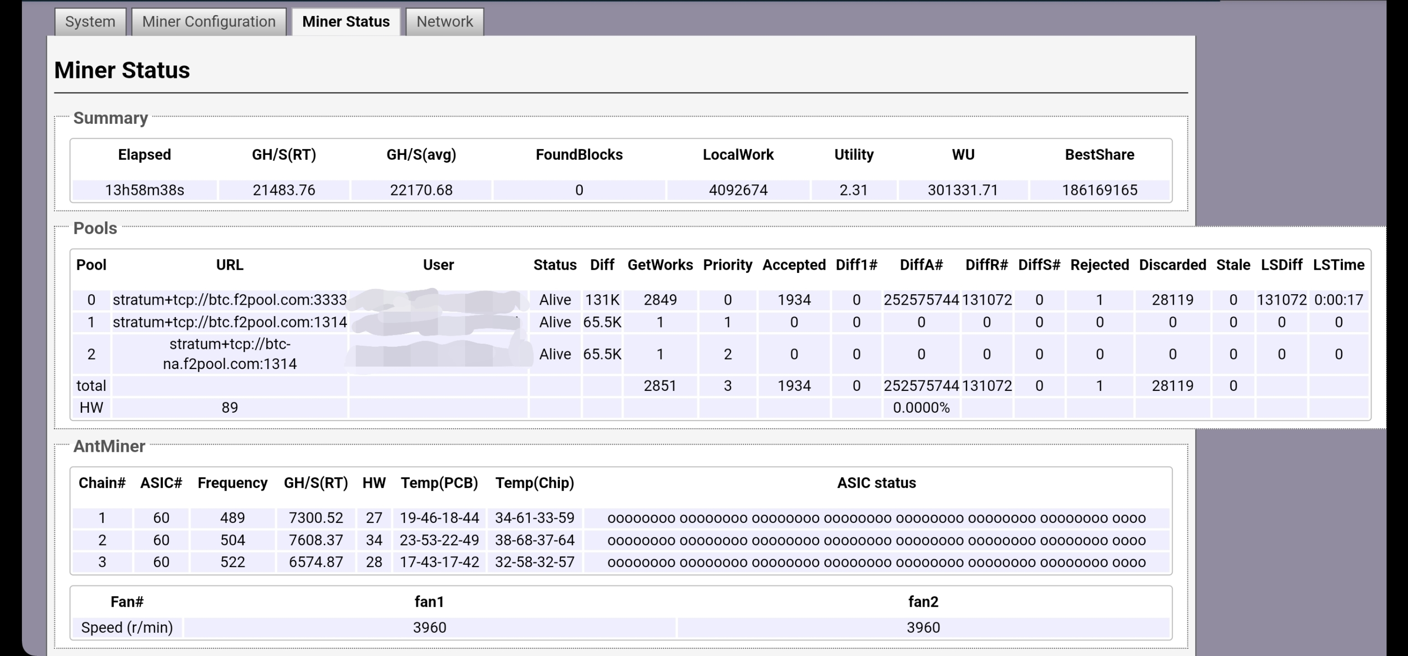Click chain 1 GH/S value 7300.52

pyautogui.click(x=316, y=518)
